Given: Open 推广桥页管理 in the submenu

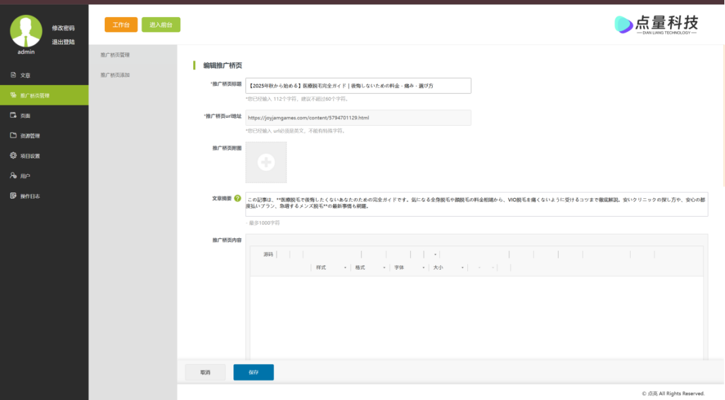Looking at the screenshot, I should (115, 55).
